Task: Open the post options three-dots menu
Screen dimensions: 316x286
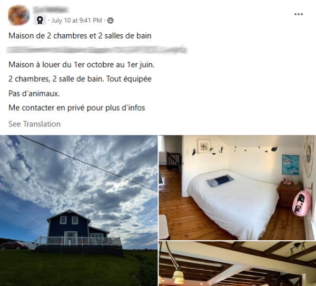Action: click(x=299, y=14)
